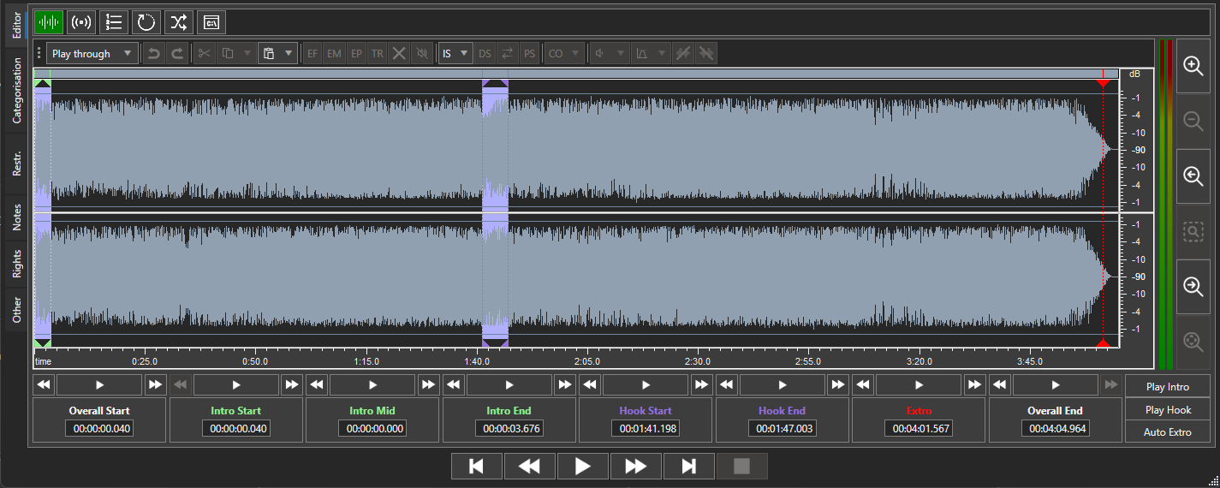The image size is (1220, 488).
Task: Nudge the Extro marker backward
Action: [863, 385]
